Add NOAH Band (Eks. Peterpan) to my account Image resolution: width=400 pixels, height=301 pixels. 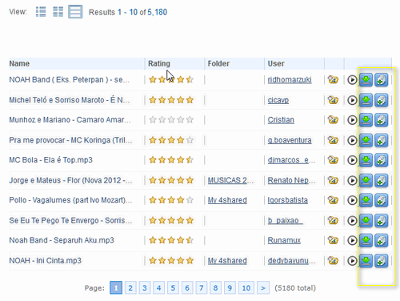[382, 80]
